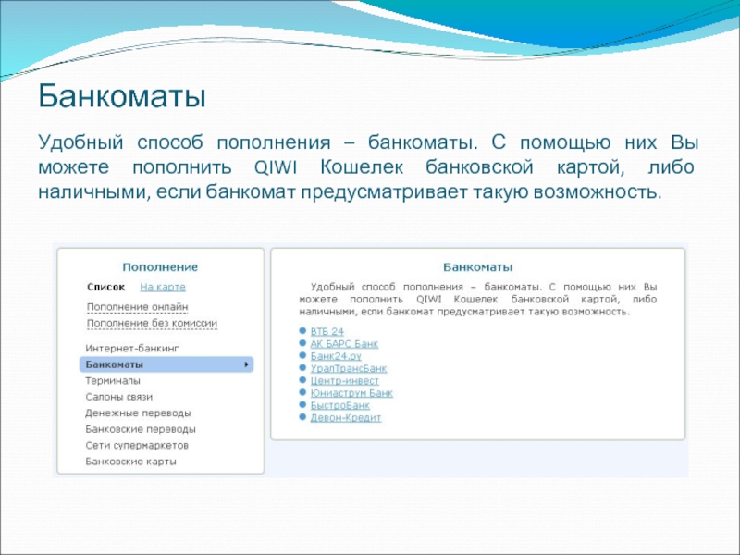Viewport: 740px width, 555px height.
Task: Select Банковские переводы in the sidebar
Action: point(141,429)
